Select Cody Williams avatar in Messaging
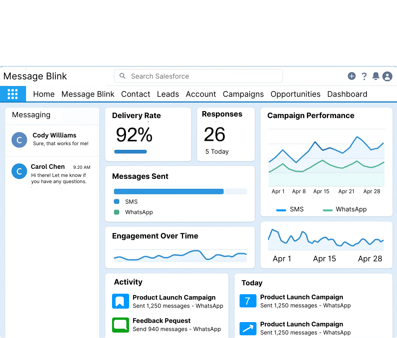Image resolution: width=397 pixels, height=338 pixels. point(19,140)
